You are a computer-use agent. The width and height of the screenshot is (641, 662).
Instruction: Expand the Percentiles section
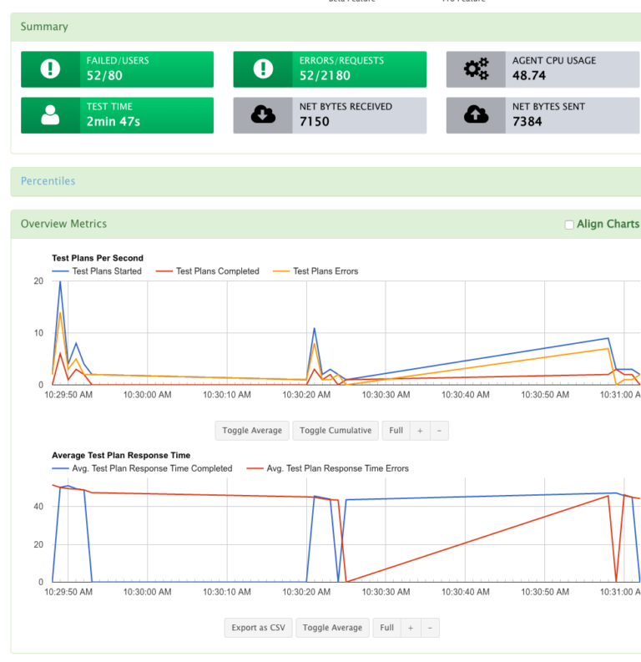tap(48, 181)
